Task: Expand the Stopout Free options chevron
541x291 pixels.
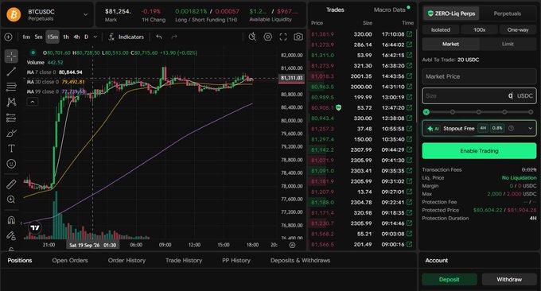Action: coord(530,128)
